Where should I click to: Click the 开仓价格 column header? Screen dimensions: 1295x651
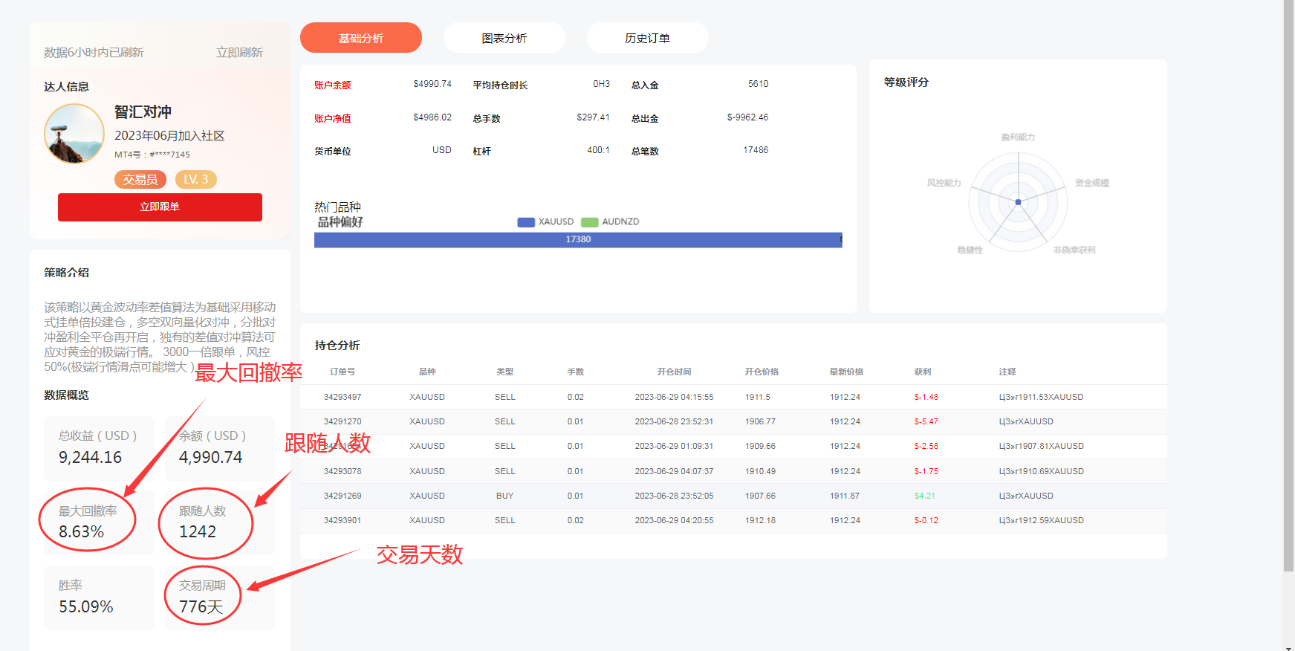[762, 372]
